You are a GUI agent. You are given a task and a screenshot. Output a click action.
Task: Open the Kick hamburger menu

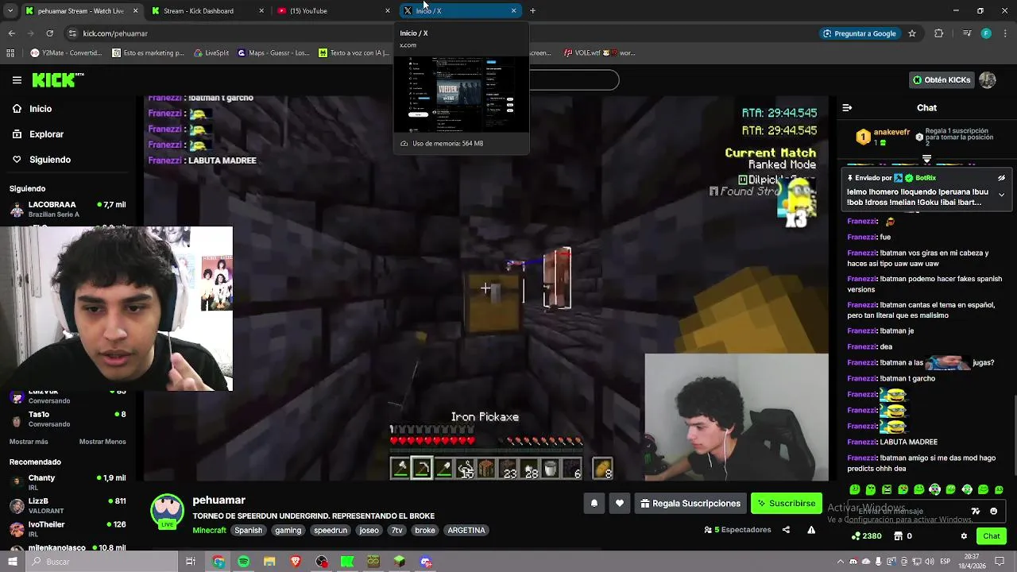tap(17, 79)
